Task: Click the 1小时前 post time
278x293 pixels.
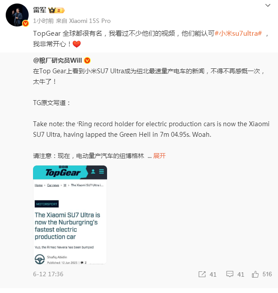Action: coord(44,21)
